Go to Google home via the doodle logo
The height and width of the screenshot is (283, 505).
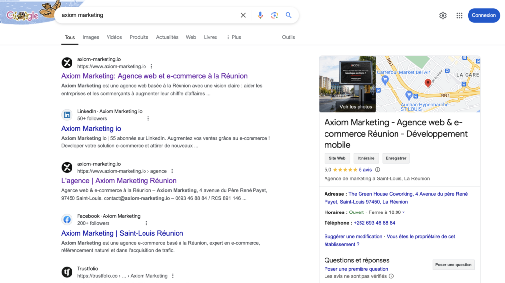tap(23, 15)
